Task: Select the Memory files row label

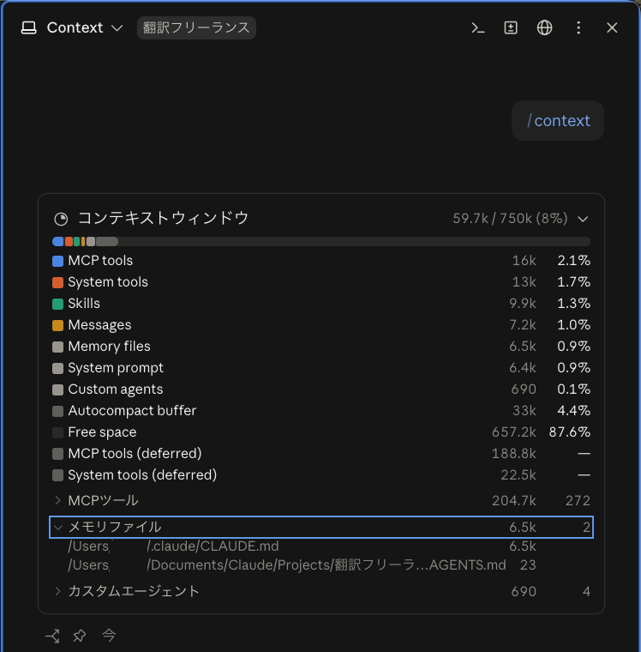Action: coord(109,347)
